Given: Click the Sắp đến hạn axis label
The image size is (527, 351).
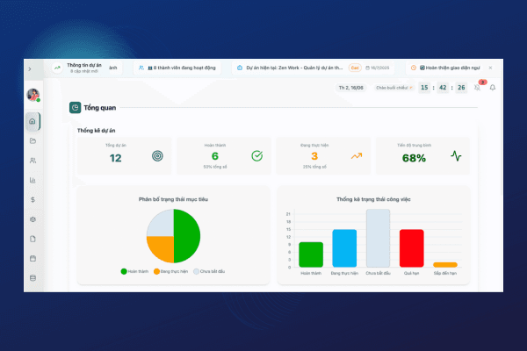Looking at the screenshot, I should click(x=445, y=274).
